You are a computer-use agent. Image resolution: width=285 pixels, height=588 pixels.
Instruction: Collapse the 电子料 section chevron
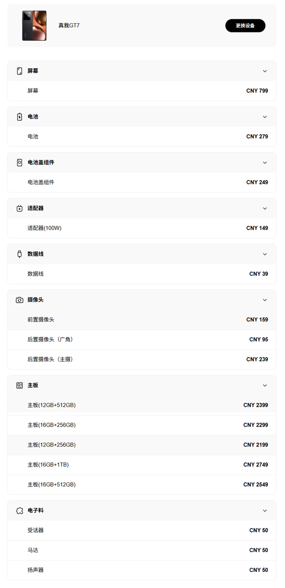coord(265,510)
